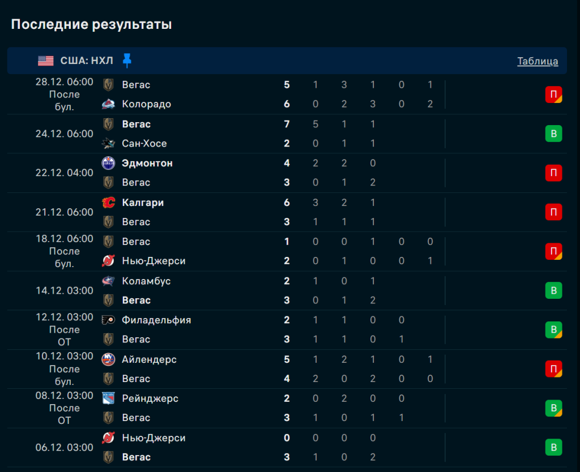Viewport: 580px width, 472px height.
Task: Click the Columbus Blue Jackets logo
Action: point(108,281)
